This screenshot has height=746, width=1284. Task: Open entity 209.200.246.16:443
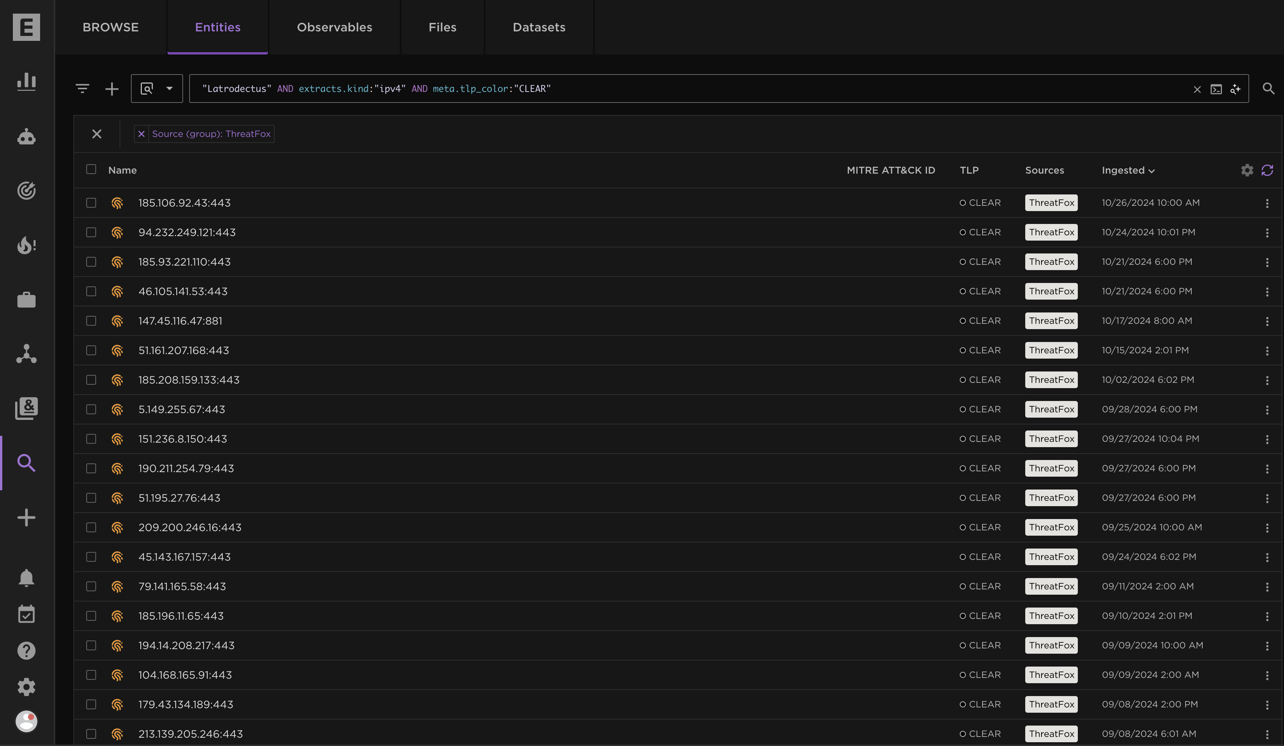coord(190,527)
